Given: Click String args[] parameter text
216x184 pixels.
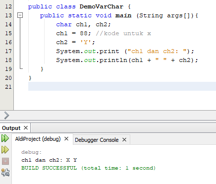Looking at the screenshot, I should [164, 15].
